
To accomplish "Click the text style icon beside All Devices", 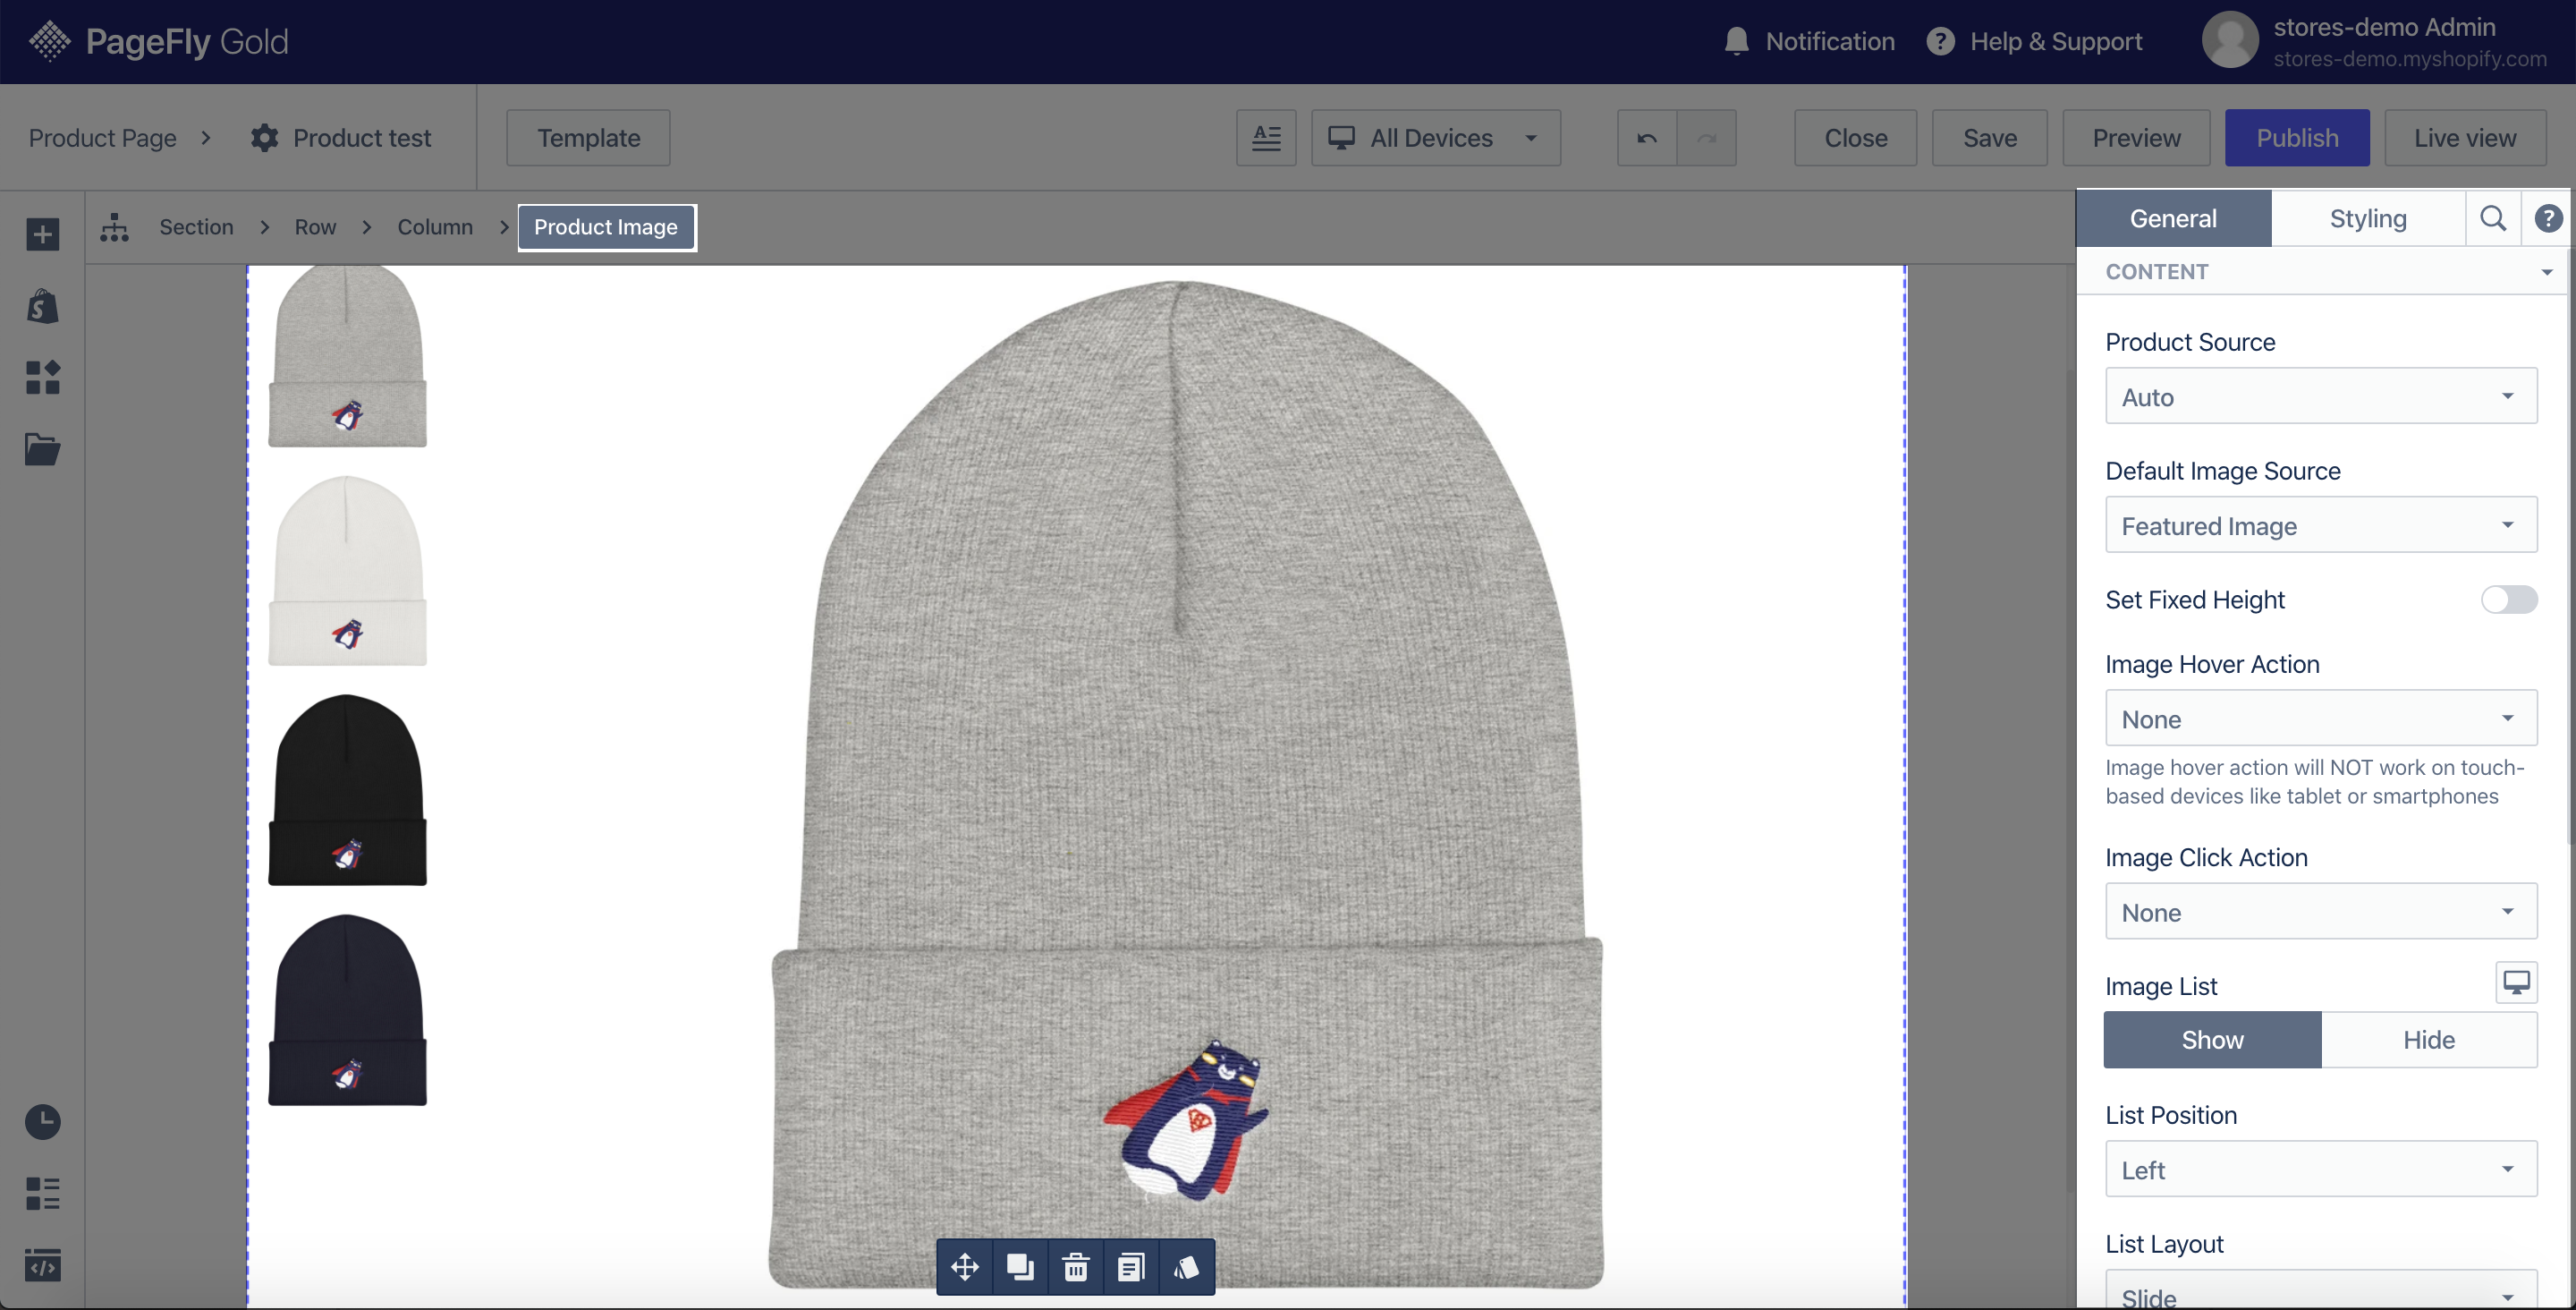I will [x=1266, y=138].
